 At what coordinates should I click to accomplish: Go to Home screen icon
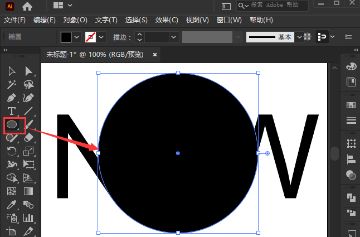coord(27,7)
